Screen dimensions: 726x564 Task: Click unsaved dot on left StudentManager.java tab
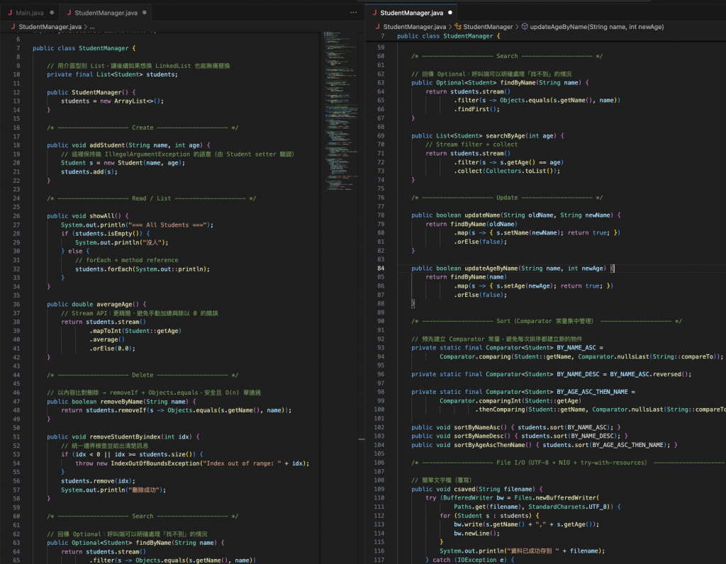coord(145,13)
